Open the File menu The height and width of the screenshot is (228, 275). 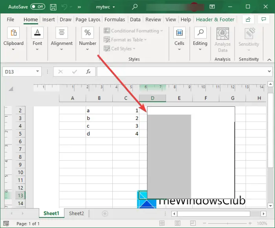click(x=10, y=19)
